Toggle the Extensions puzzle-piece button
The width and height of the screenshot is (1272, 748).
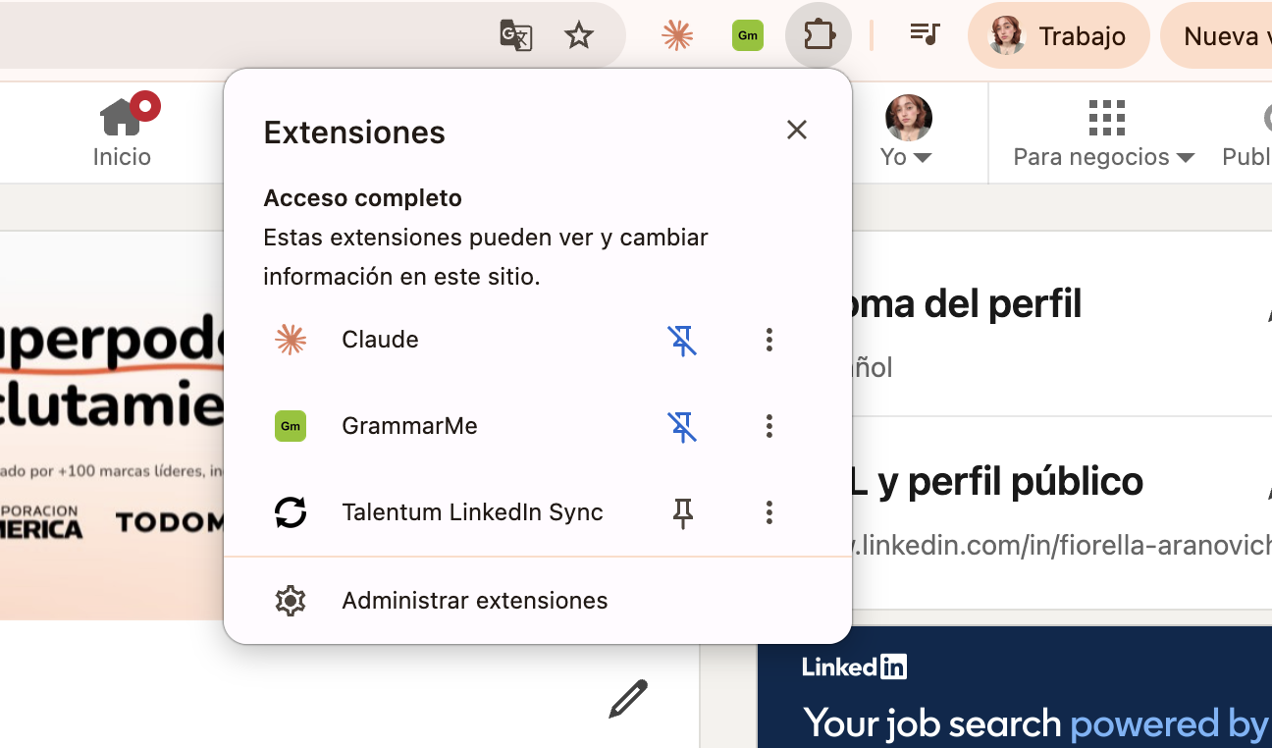[819, 36]
